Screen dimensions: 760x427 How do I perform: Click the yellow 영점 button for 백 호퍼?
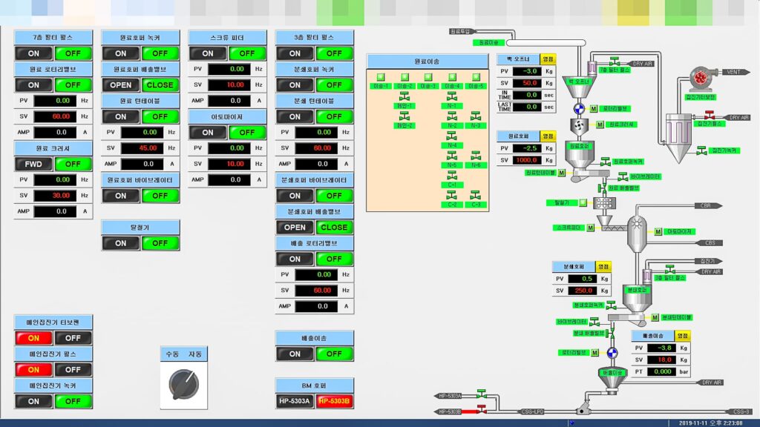pos(549,59)
